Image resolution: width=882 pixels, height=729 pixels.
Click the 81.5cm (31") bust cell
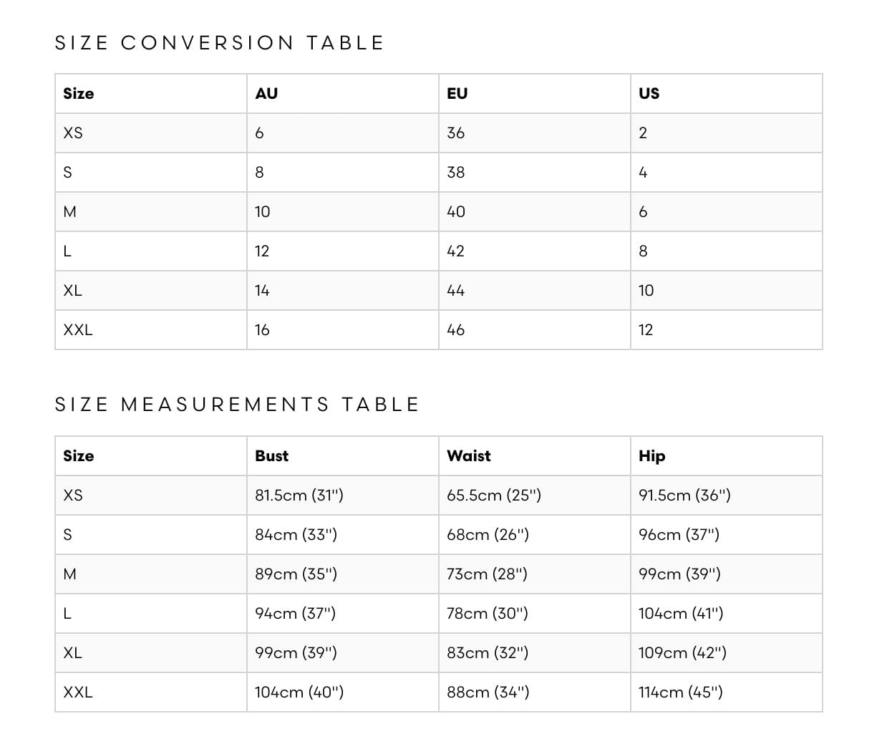tap(299, 496)
